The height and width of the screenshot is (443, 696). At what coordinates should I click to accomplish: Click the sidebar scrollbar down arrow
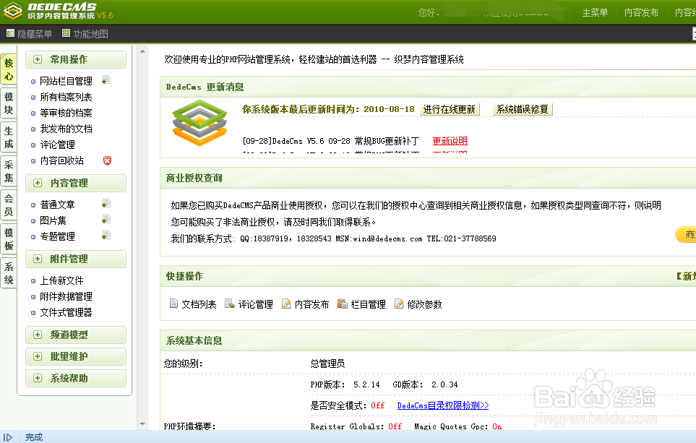[x=142, y=424]
